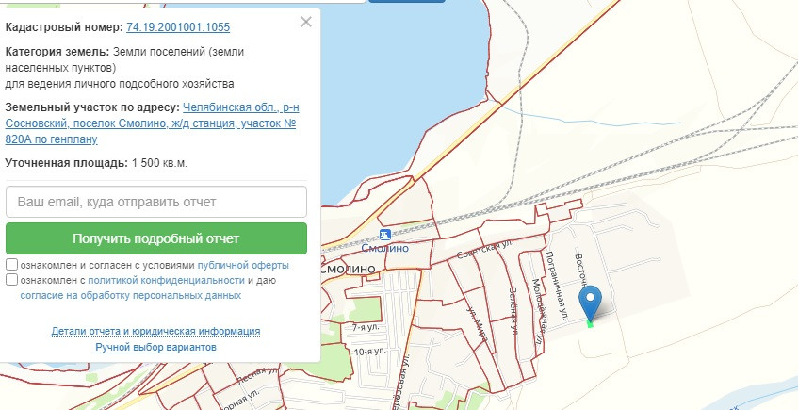
Task: Click '10-я ул.' street label
Action: pos(369,352)
